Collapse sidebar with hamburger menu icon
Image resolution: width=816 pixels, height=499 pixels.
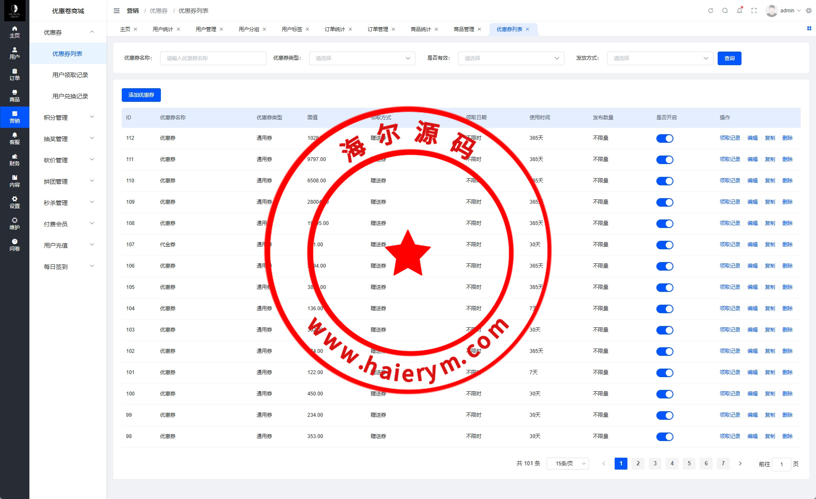tap(117, 11)
